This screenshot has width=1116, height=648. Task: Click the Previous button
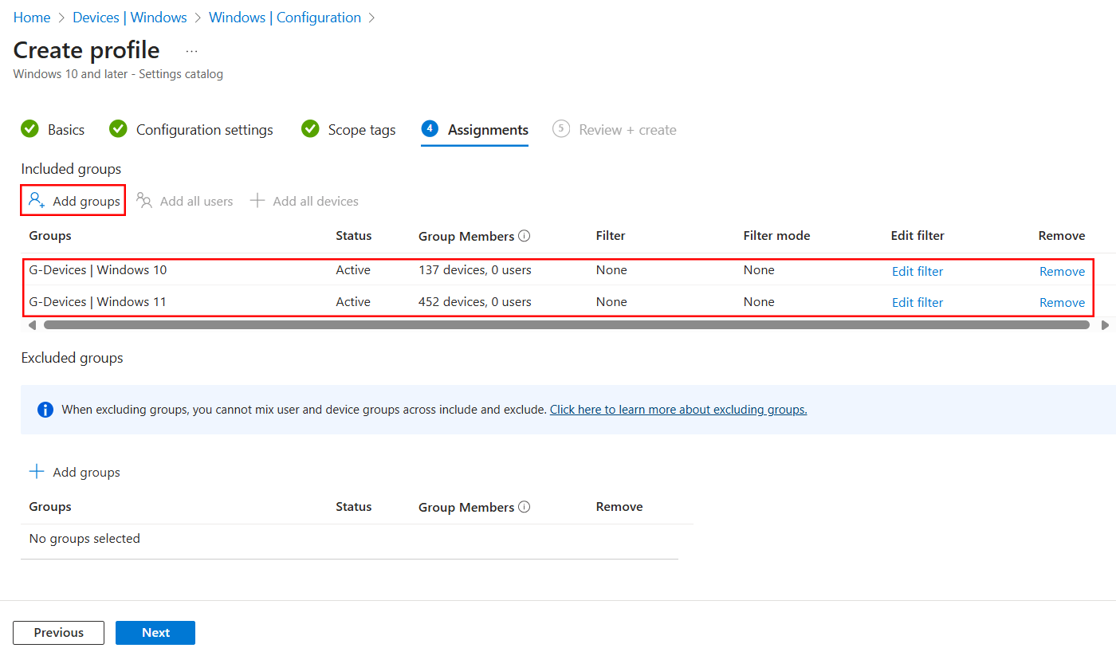tap(58, 633)
